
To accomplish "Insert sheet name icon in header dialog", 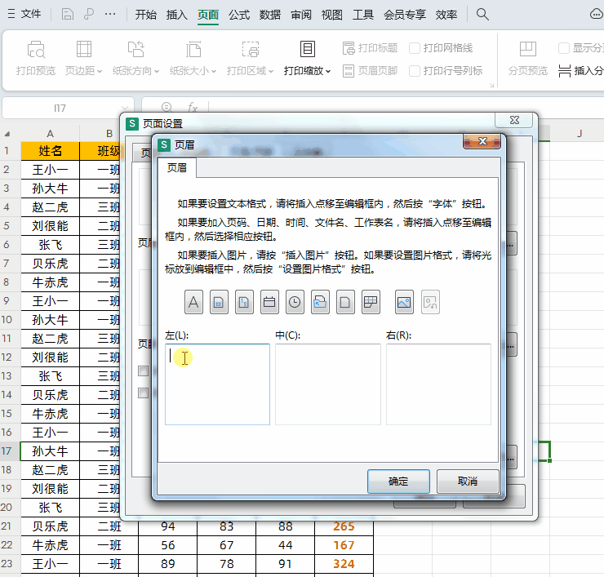I will tap(371, 302).
